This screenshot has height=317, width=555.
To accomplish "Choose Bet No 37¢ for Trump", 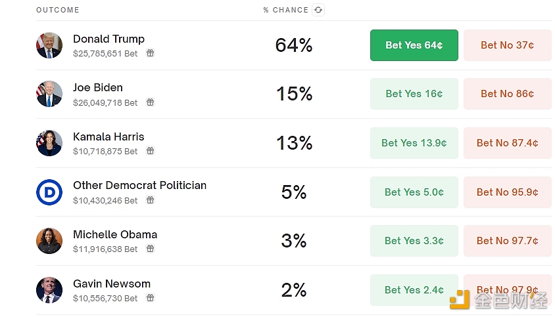I will [508, 45].
